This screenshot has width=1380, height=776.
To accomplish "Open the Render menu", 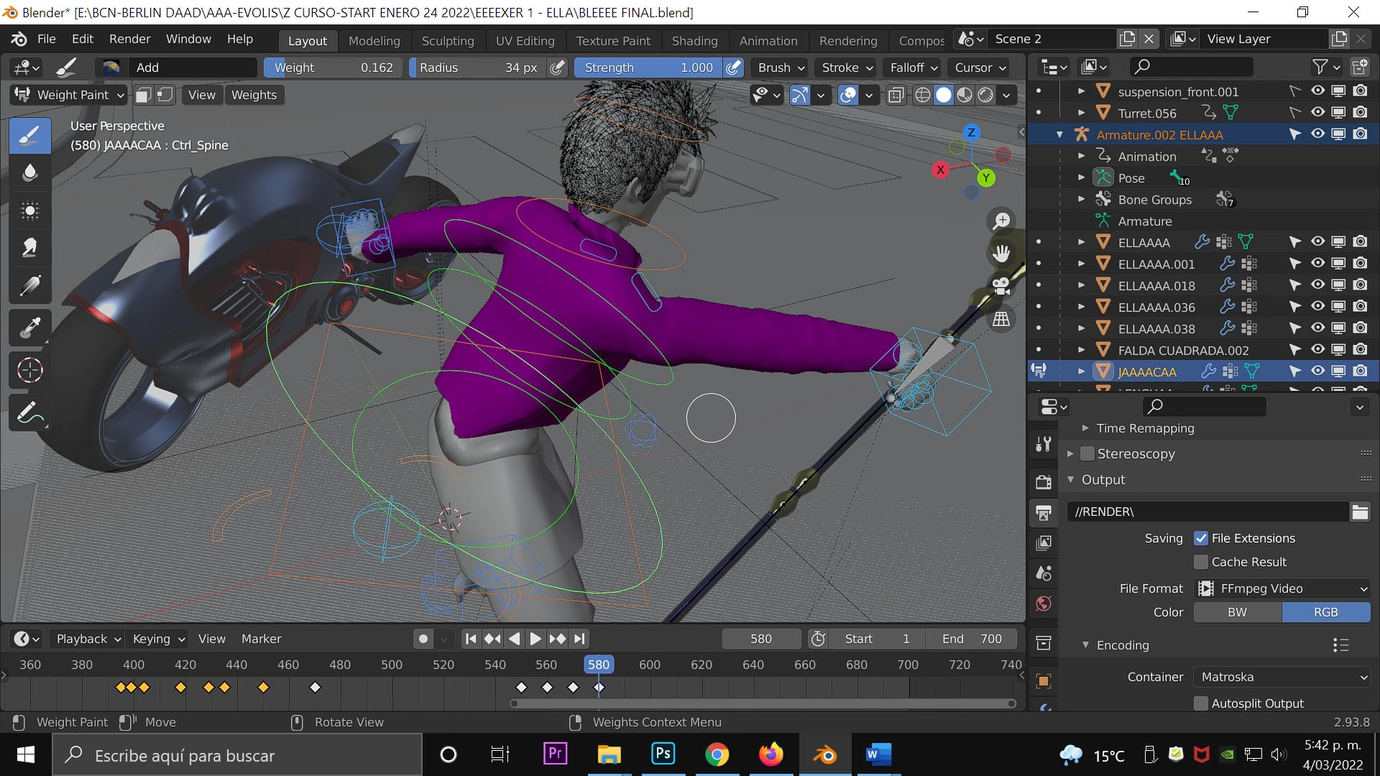I will pyautogui.click(x=129, y=39).
